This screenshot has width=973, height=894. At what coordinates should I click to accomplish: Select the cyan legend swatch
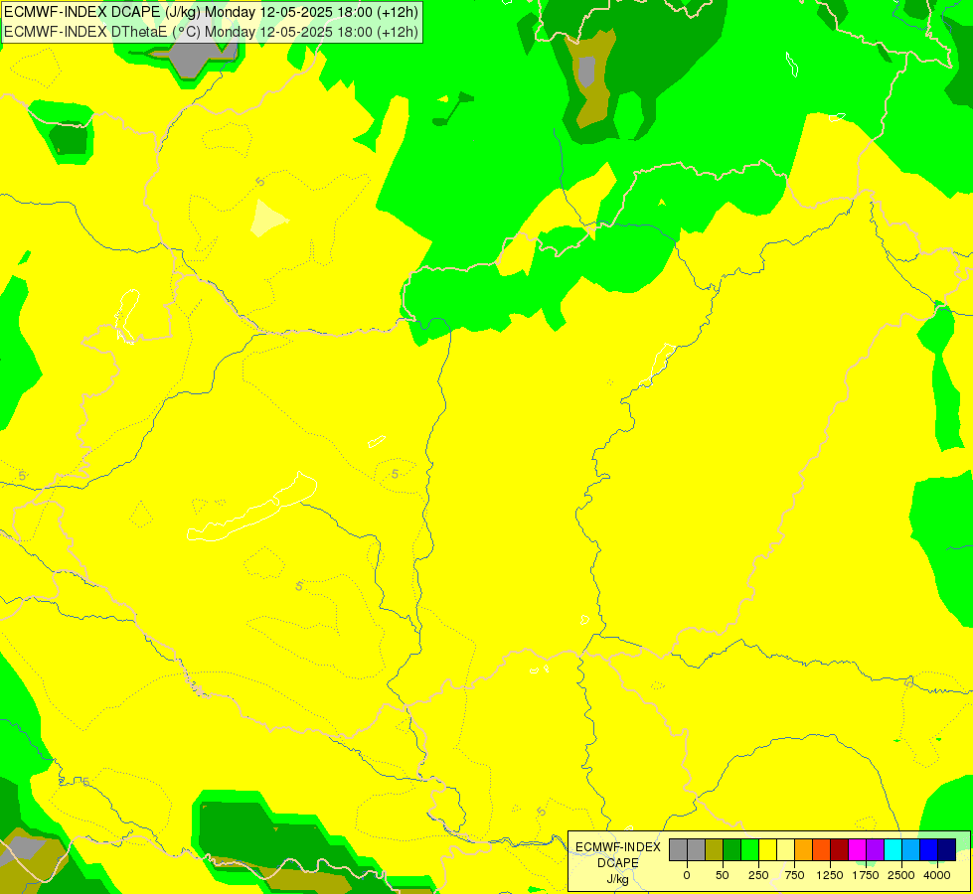tap(892, 849)
